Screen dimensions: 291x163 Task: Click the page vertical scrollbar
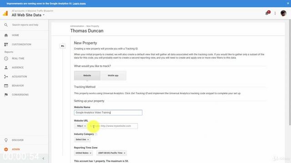290,72
